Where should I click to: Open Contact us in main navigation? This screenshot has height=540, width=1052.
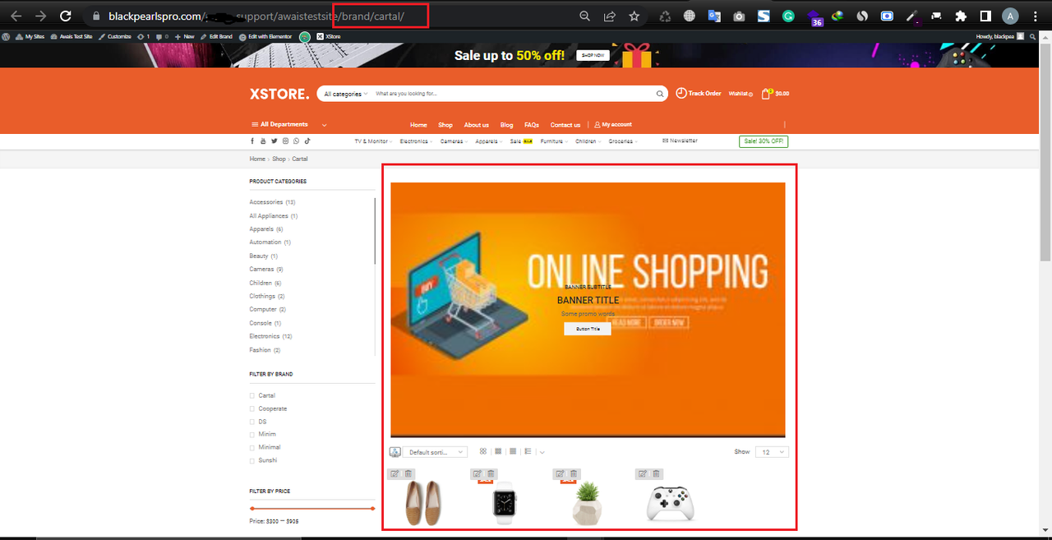coord(565,125)
